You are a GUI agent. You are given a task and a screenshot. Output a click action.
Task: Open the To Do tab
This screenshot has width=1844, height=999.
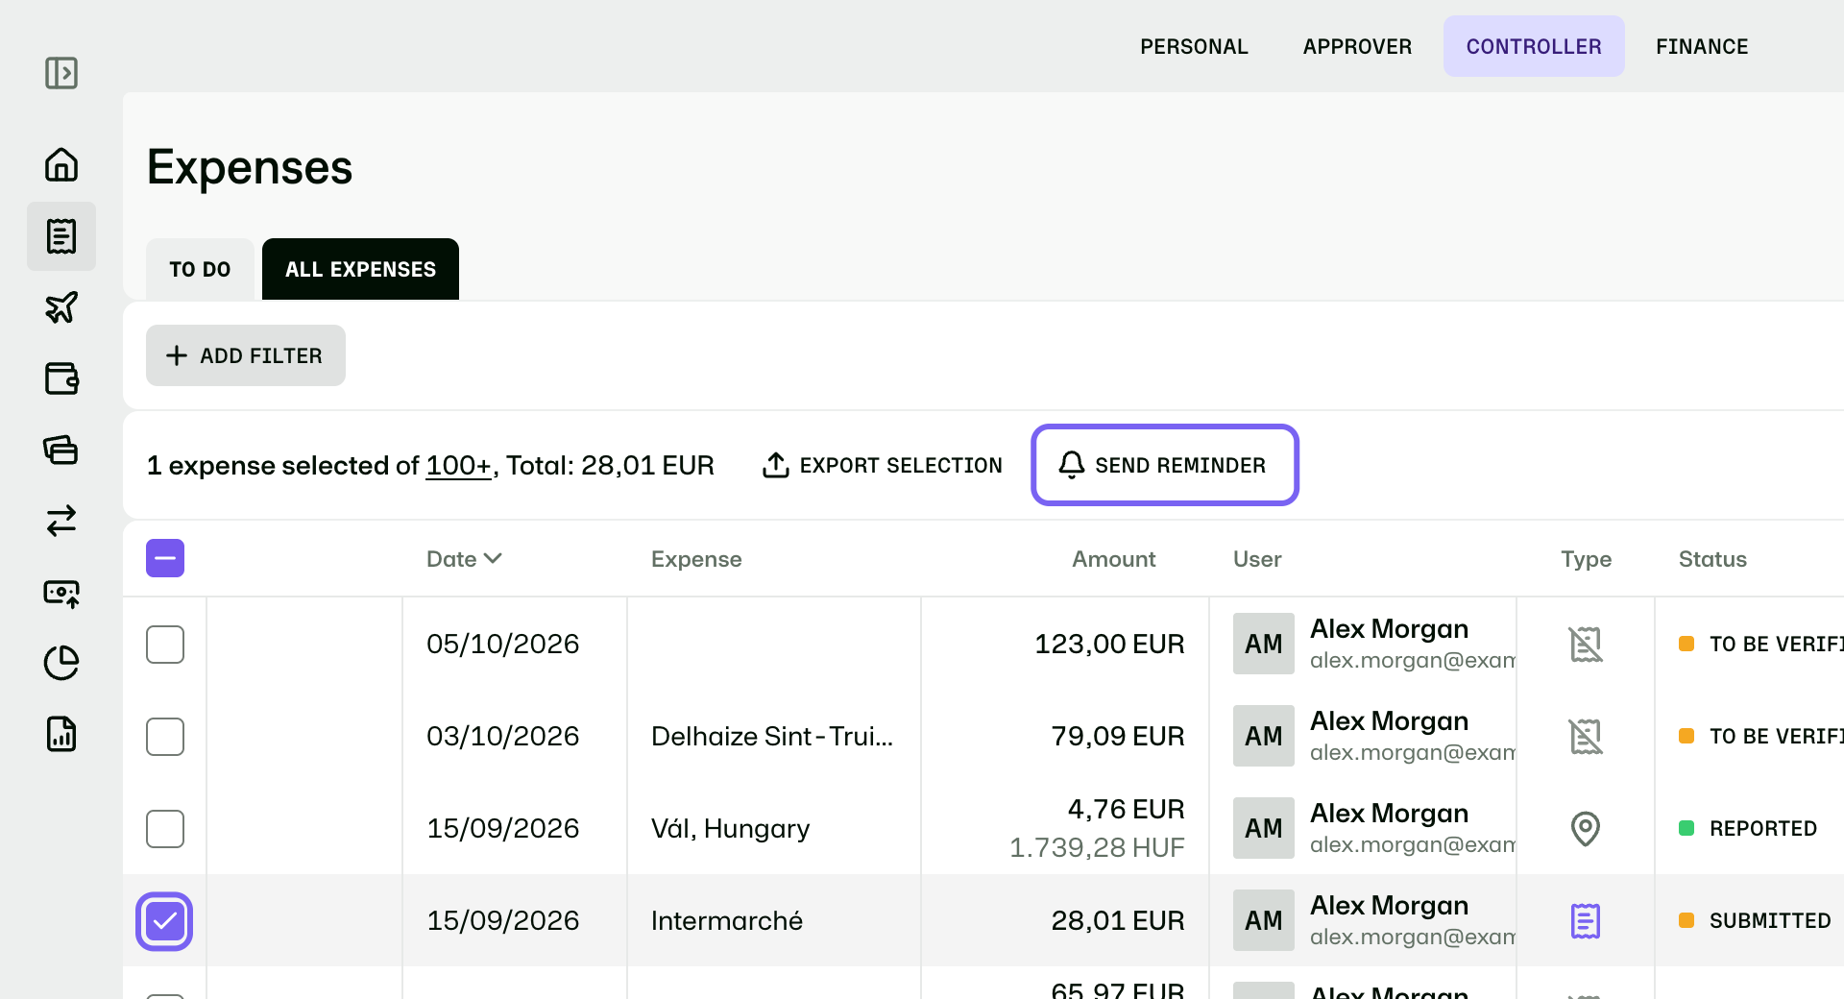tap(200, 269)
